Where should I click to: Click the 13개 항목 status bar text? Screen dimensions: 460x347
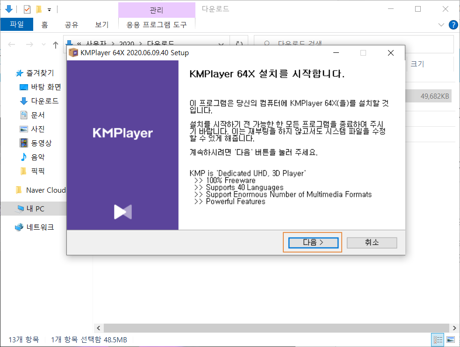click(24, 340)
